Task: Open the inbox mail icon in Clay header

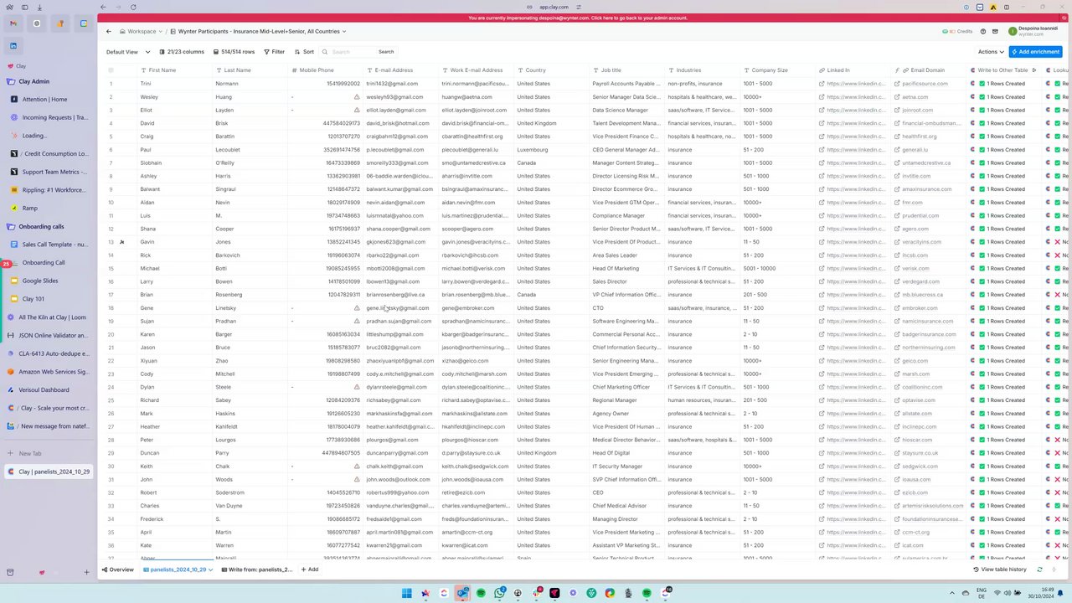Action: pos(996,31)
